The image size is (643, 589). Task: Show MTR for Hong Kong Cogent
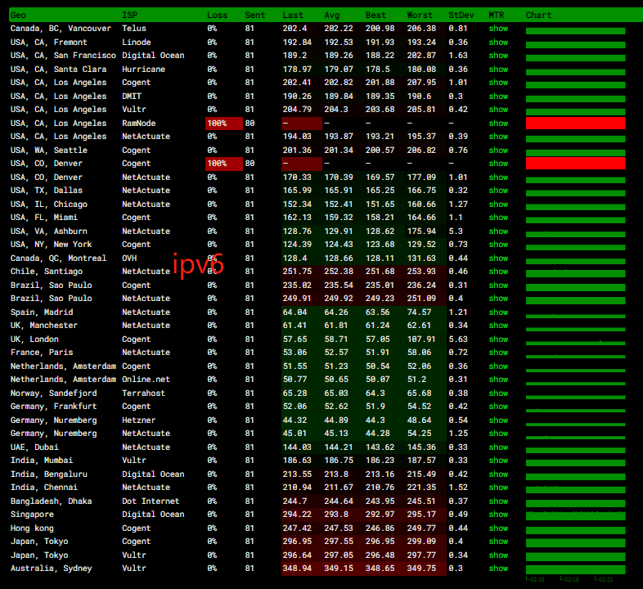pyautogui.click(x=498, y=528)
